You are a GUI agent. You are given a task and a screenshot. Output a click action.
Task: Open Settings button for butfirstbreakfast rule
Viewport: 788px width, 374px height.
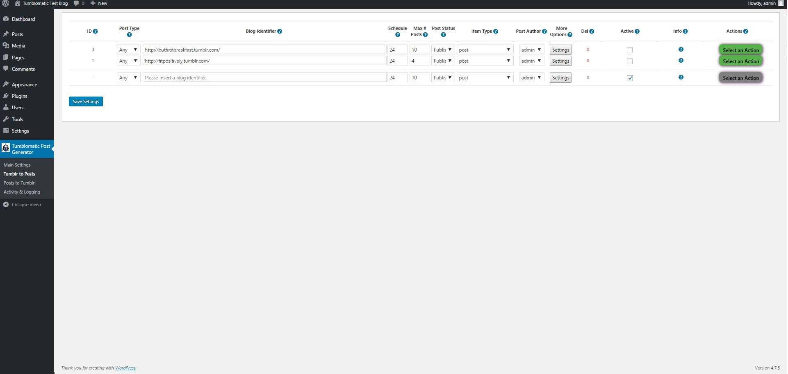pos(560,50)
